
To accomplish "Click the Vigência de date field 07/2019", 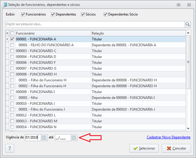I will click(33, 138).
